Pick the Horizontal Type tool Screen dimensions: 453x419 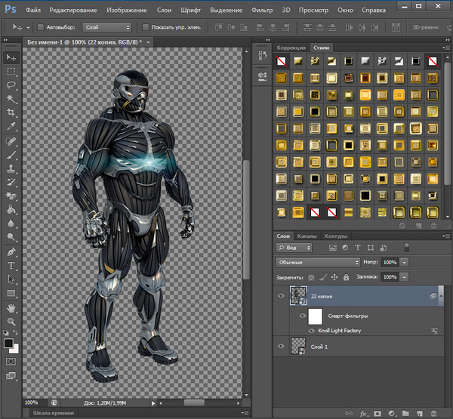tap(11, 266)
